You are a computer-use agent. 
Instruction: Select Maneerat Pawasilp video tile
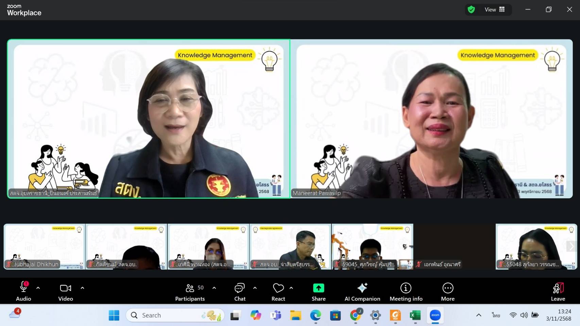coord(431,119)
